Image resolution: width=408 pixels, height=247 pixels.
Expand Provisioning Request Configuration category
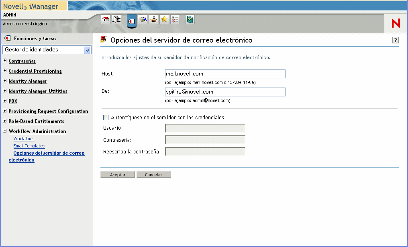point(5,110)
